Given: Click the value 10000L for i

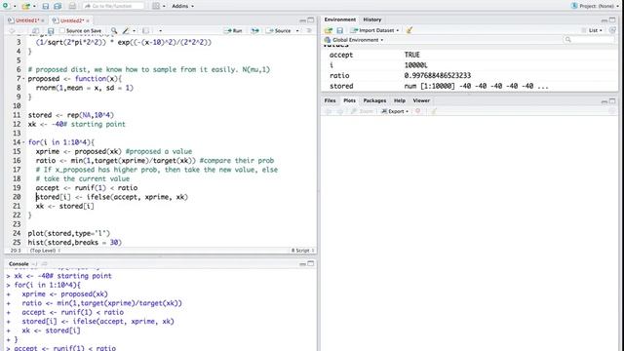Looking at the screenshot, I should tap(416, 65).
